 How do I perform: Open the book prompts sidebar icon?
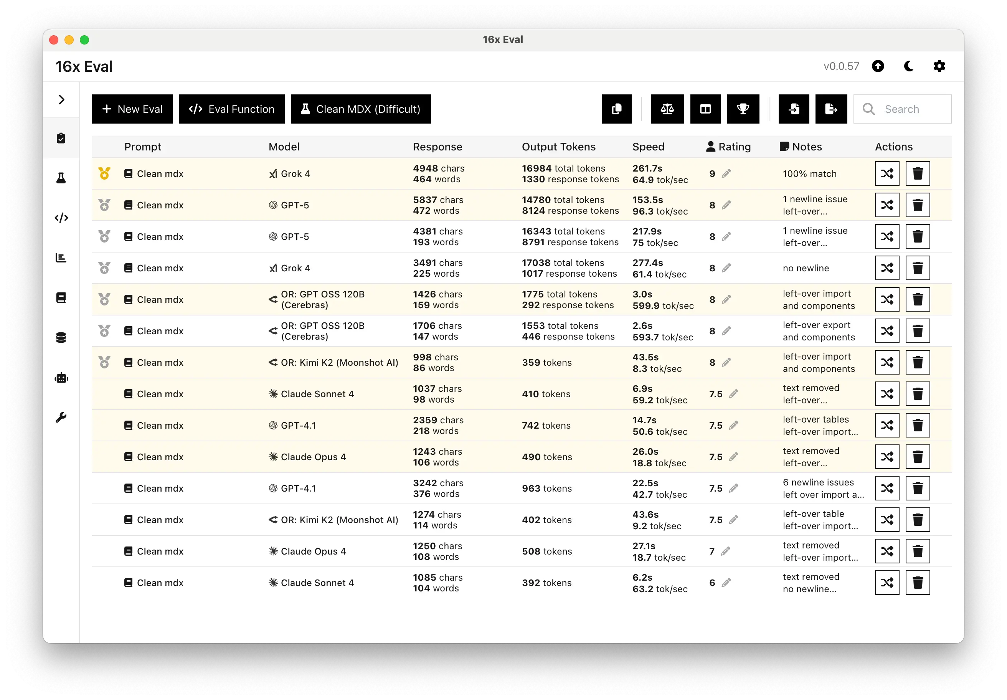pos(61,297)
